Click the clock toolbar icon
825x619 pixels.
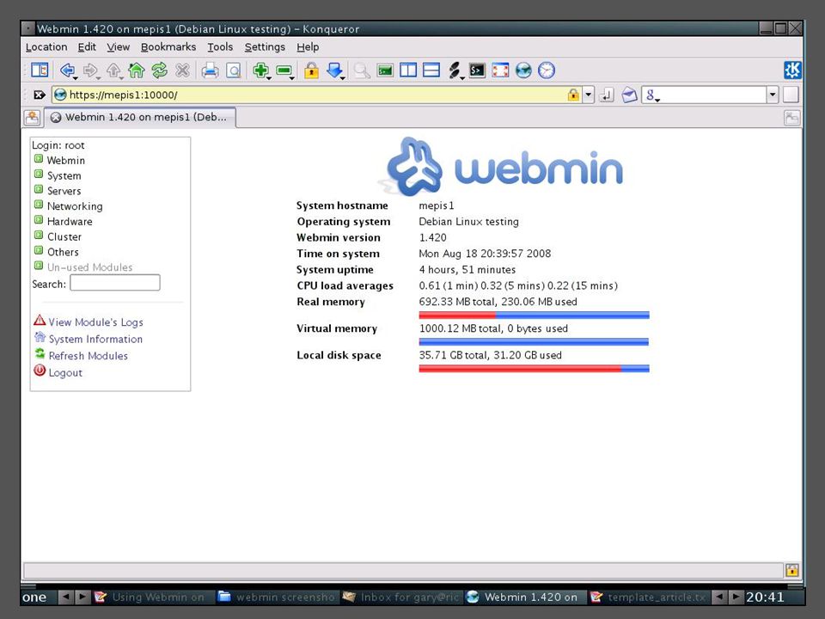pos(547,70)
